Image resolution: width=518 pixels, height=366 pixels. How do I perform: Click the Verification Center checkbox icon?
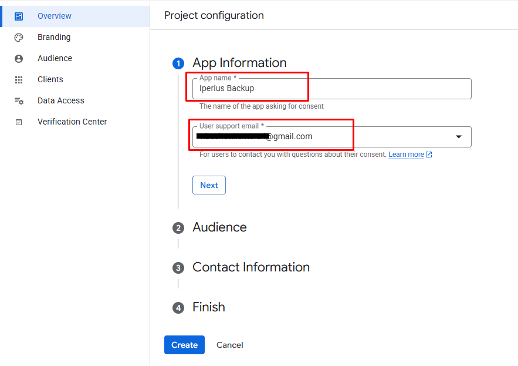click(x=19, y=122)
